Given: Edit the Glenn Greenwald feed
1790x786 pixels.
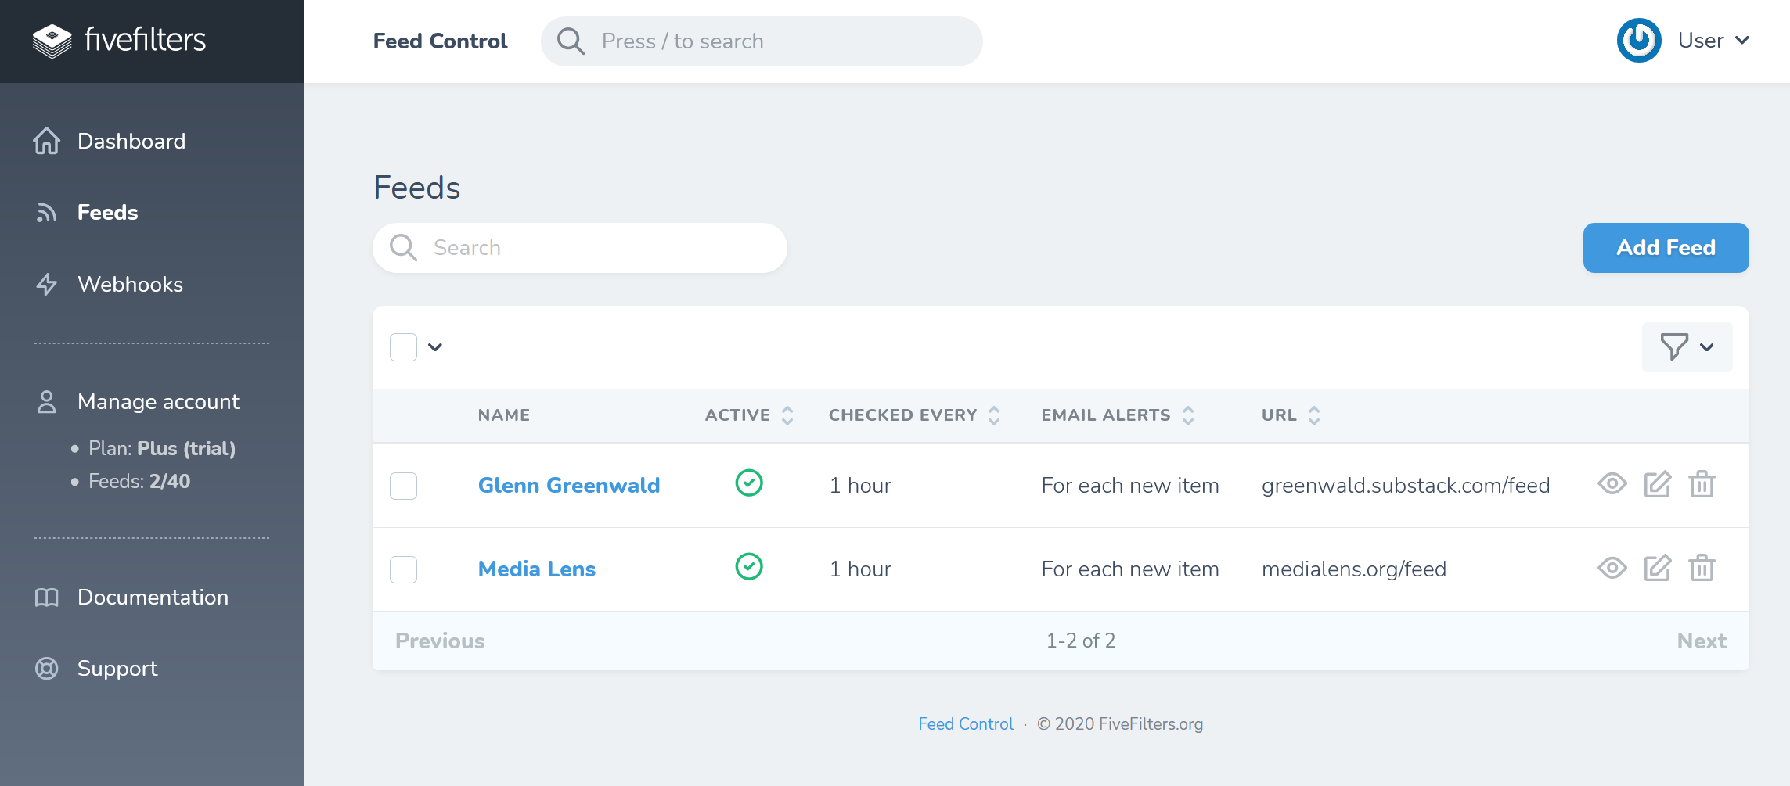Looking at the screenshot, I should pyautogui.click(x=1657, y=485).
